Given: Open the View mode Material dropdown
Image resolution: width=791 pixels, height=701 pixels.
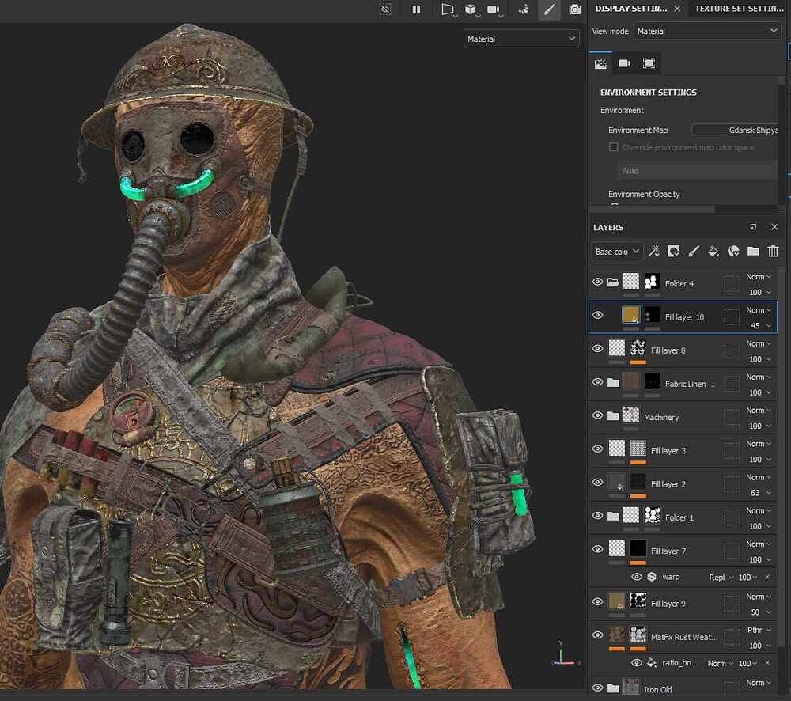Looking at the screenshot, I should click(x=685, y=31).
